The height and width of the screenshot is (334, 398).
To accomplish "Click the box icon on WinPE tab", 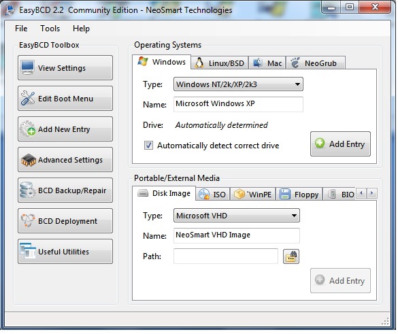I will pyautogui.click(x=239, y=194).
